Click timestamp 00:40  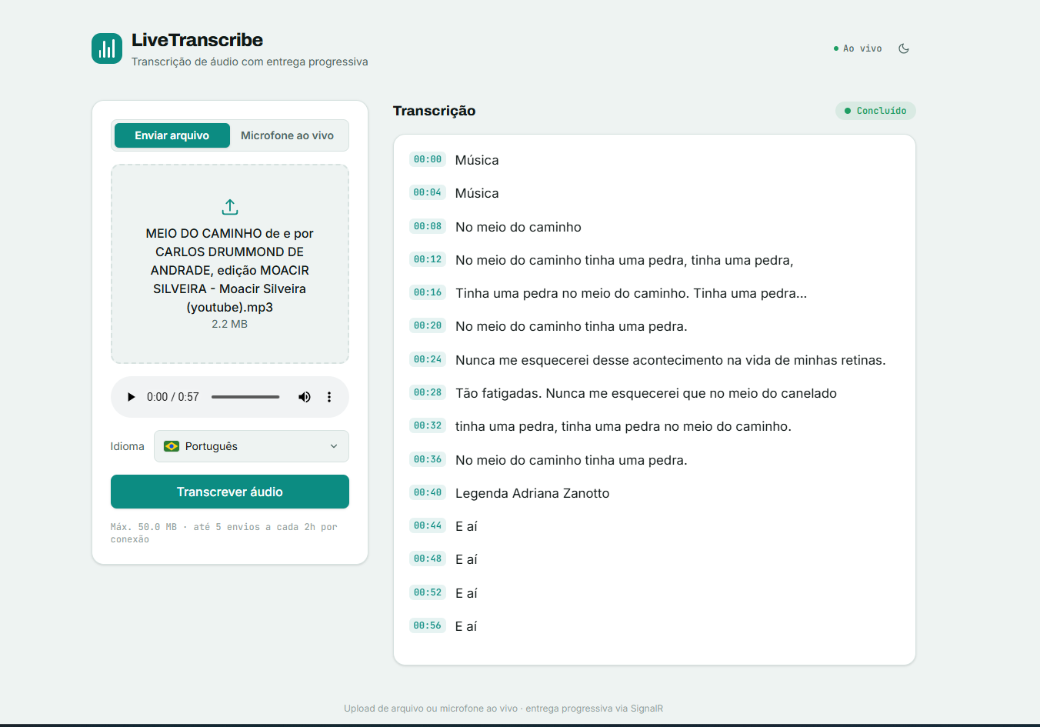point(428,492)
